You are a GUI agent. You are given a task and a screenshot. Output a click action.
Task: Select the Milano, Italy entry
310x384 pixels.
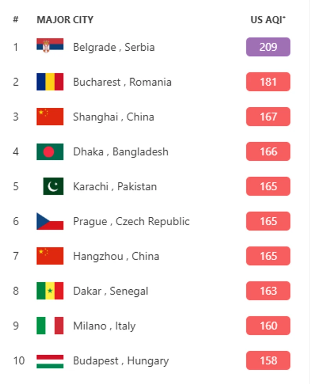coord(104,326)
